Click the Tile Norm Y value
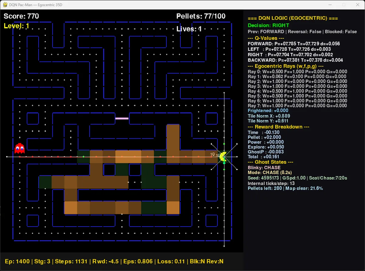365x271 pixels. 269,121
